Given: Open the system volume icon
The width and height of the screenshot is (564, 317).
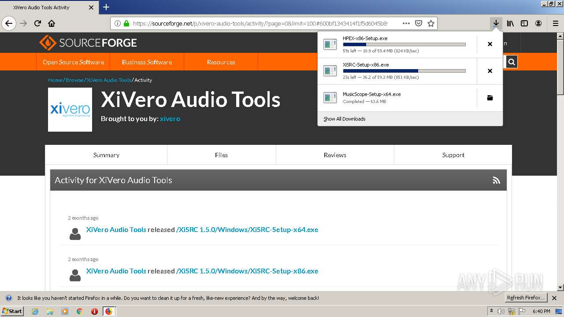Looking at the screenshot, I should (x=501, y=311).
